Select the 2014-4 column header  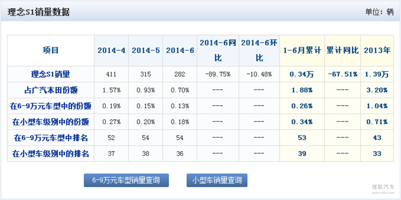(x=111, y=51)
